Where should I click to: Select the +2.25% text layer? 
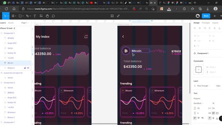coord(11,58)
